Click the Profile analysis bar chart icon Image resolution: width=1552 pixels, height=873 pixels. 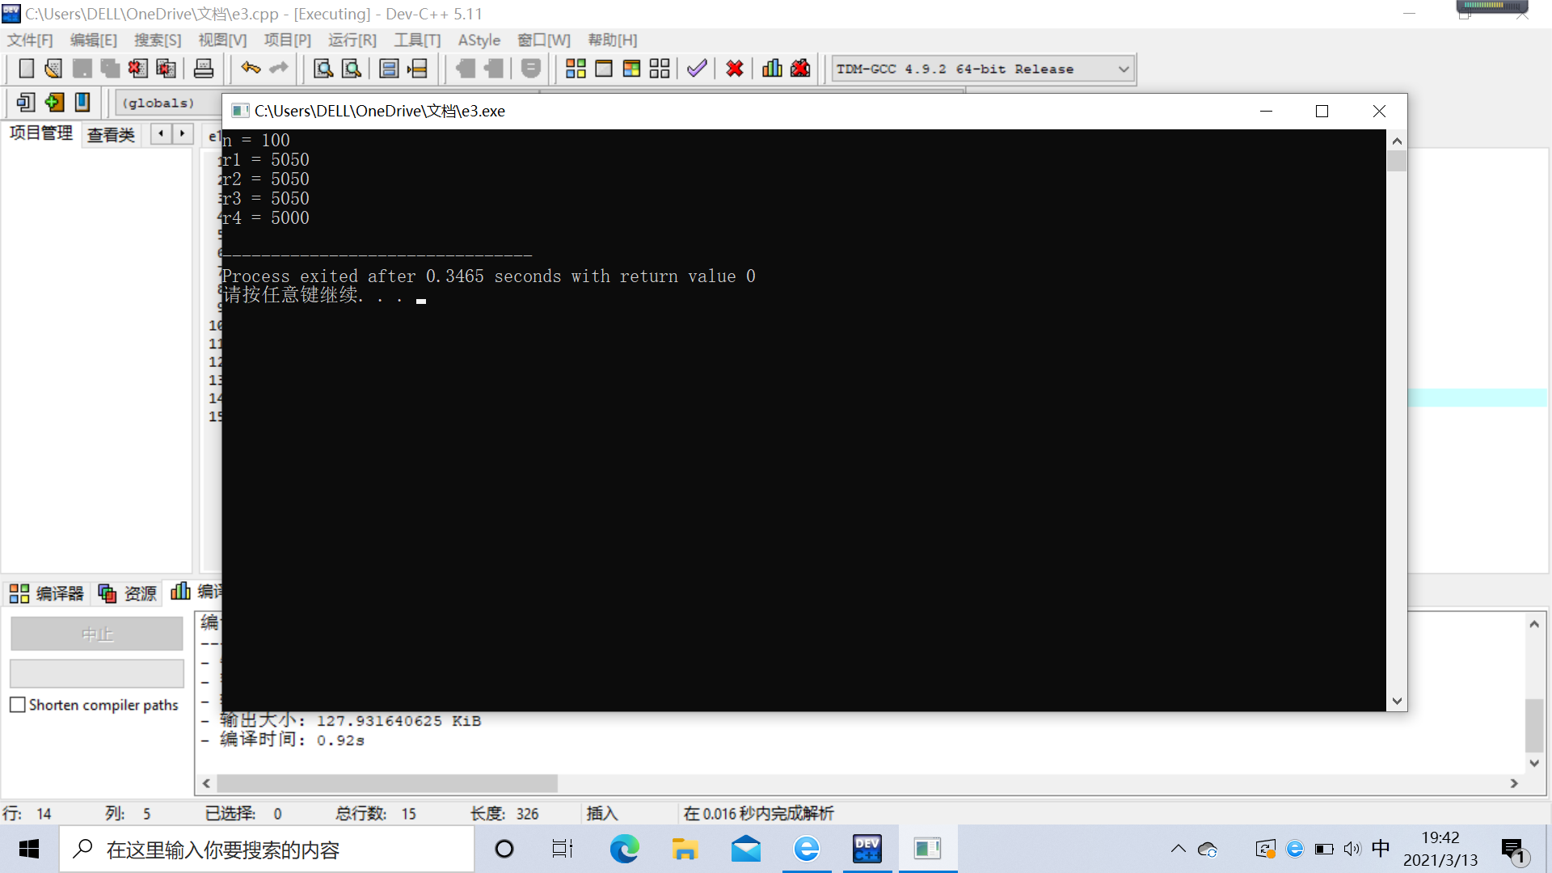click(772, 69)
